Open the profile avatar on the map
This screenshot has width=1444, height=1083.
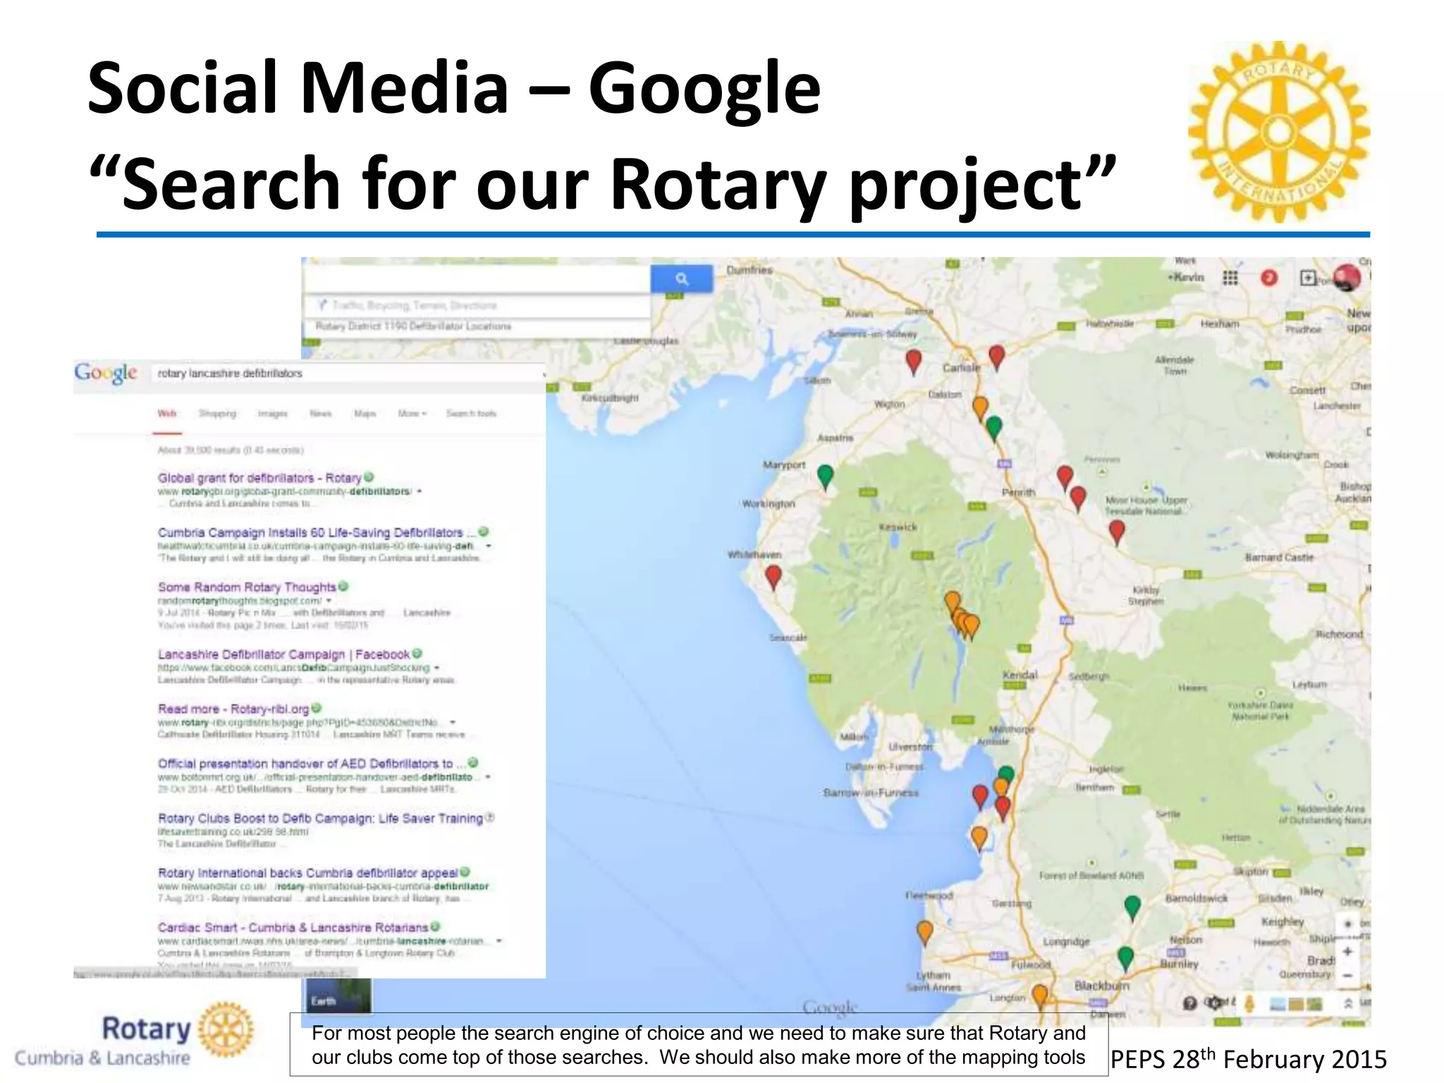click(1347, 277)
